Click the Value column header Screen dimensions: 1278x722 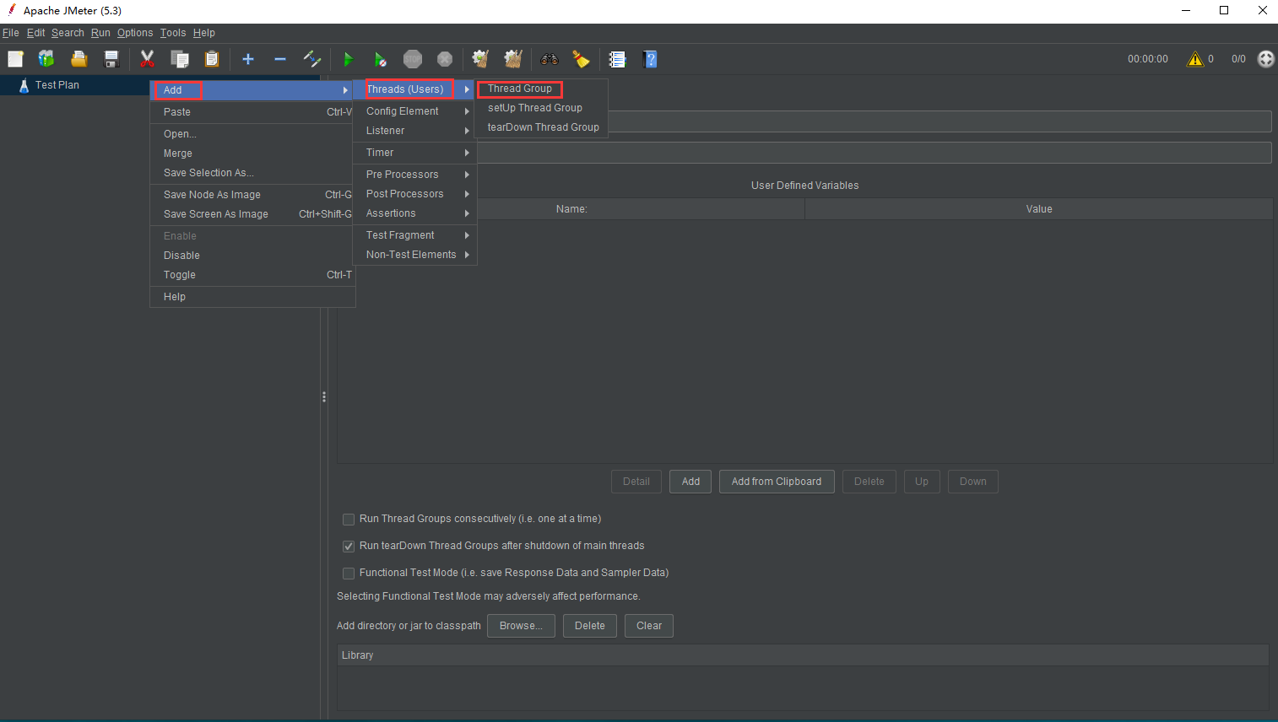(x=1039, y=209)
